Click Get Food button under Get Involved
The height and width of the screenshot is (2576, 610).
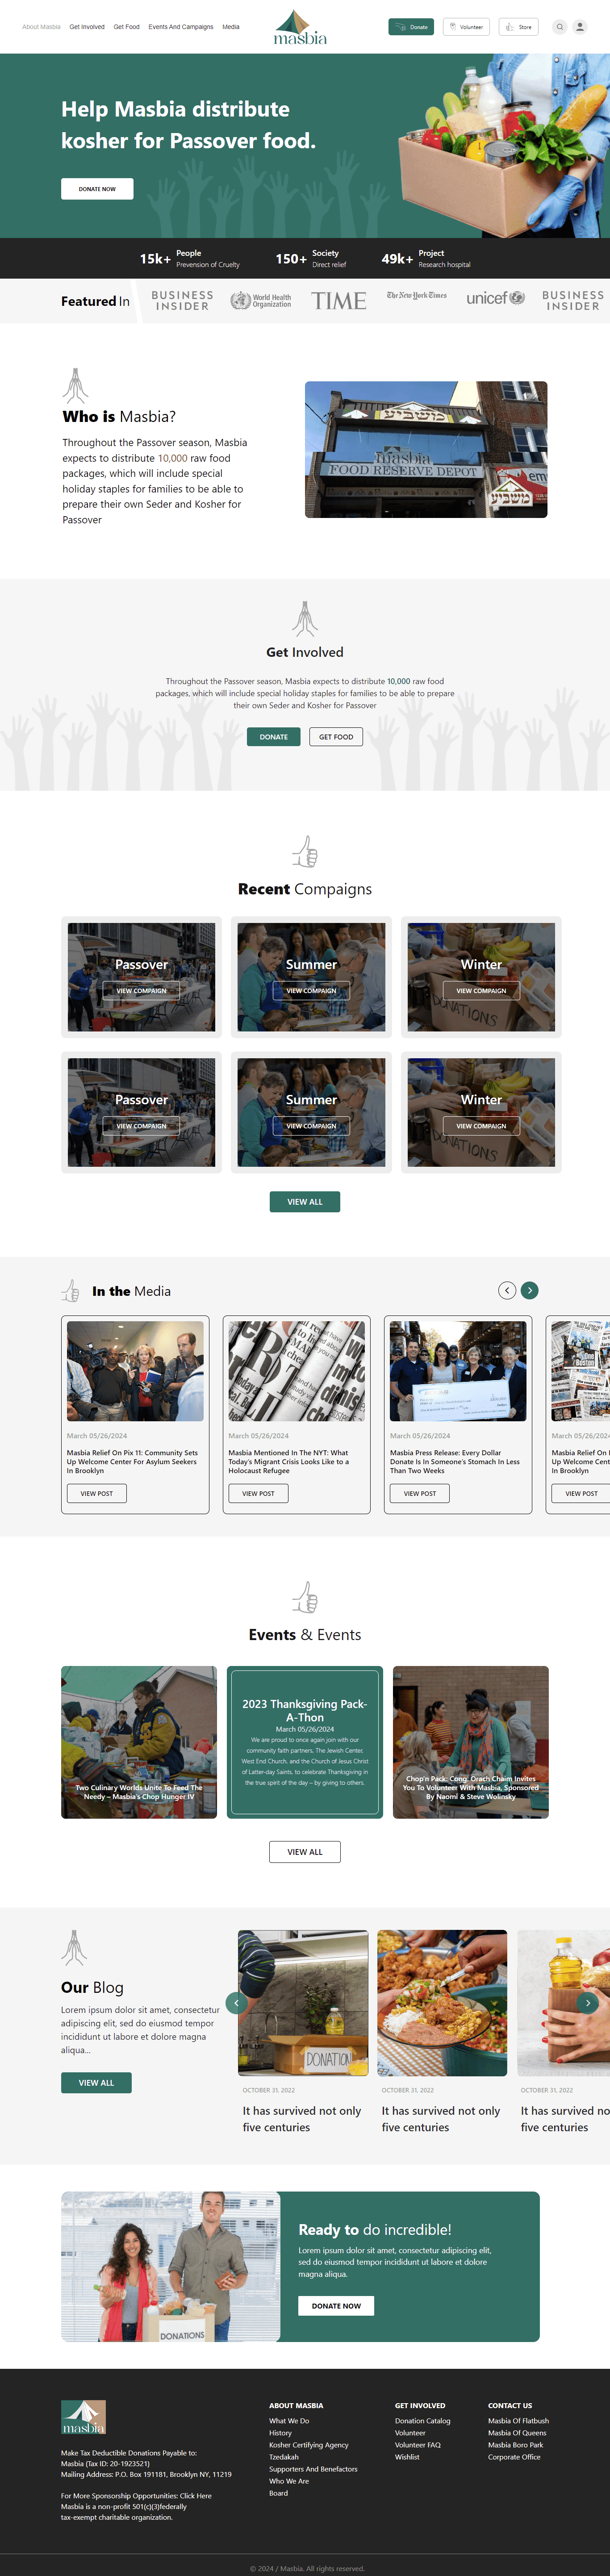336,737
